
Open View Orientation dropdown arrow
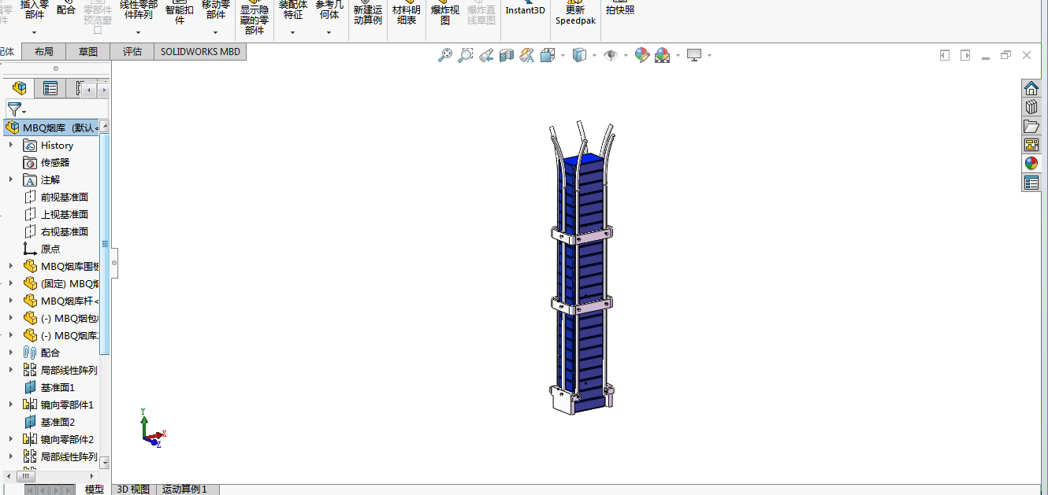pos(563,55)
